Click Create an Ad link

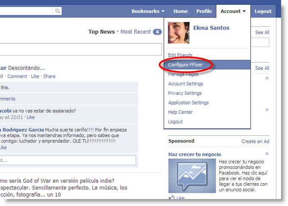coord(255,141)
